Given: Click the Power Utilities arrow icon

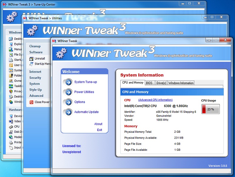Looking at the screenshot, I should (68, 92).
